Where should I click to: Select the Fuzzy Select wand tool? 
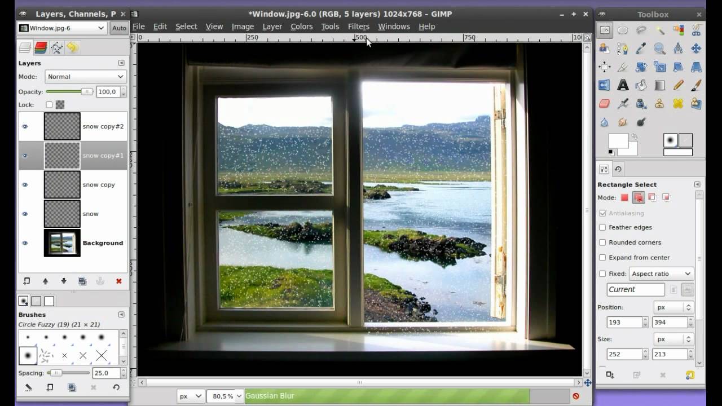coord(659,30)
